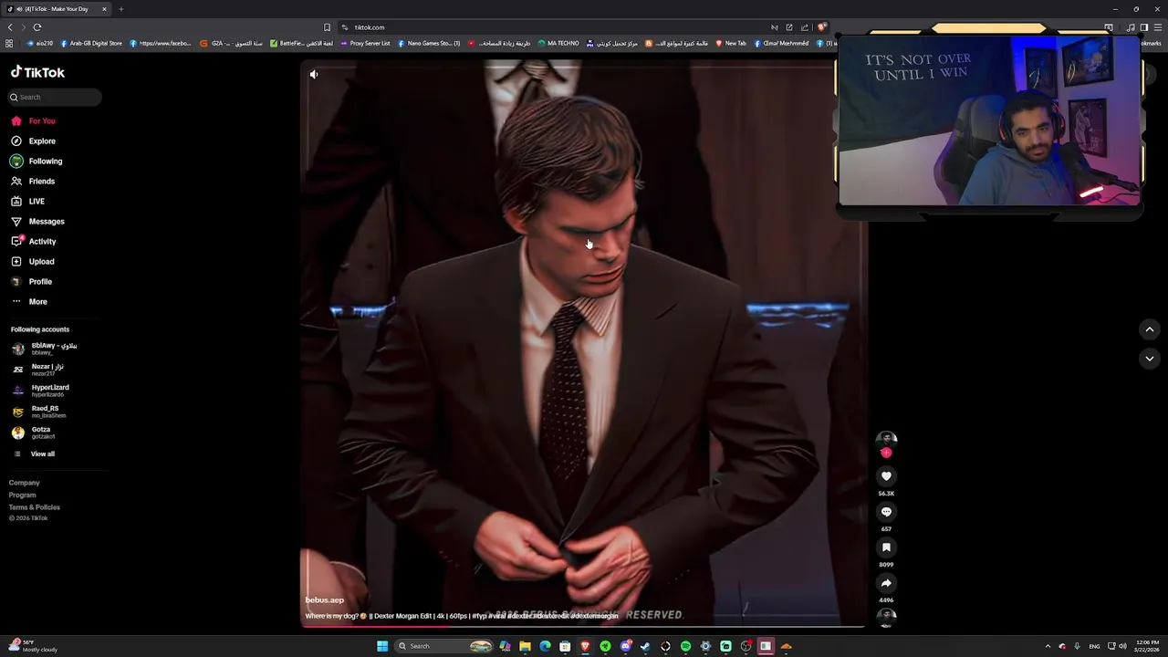This screenshot has height=657, width=1168.
Task: Open BblAwy following account
Action: (46, 349)
